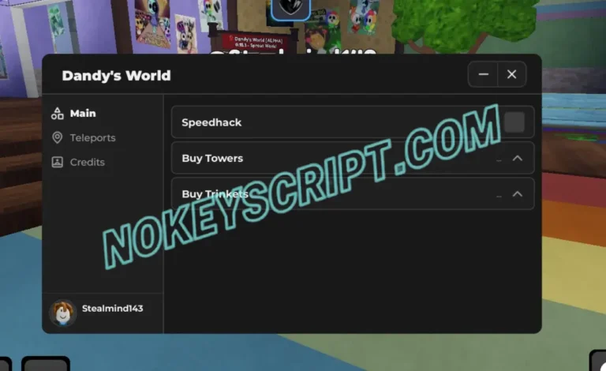Click the shield badge icon above the window

(290, 9)
